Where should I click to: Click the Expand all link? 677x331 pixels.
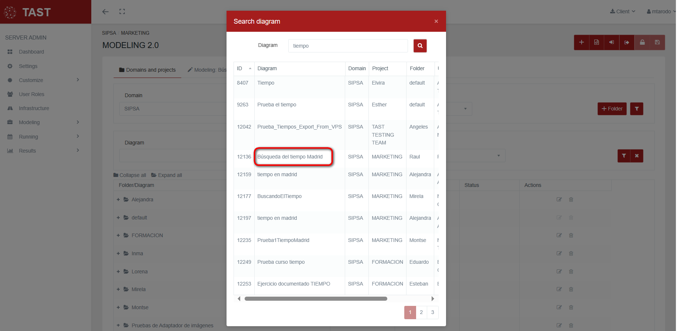pyautogui.click(x=167, y=175)
